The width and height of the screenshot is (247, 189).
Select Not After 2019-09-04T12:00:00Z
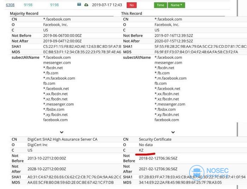coord(62,41)
